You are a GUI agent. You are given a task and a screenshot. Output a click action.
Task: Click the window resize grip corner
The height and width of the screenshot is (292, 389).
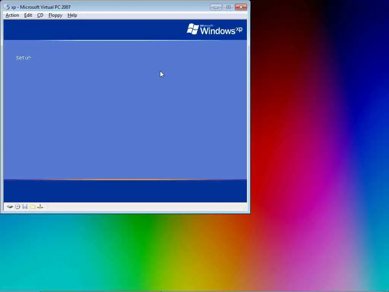pyautogui.click(x=245, y=208)
